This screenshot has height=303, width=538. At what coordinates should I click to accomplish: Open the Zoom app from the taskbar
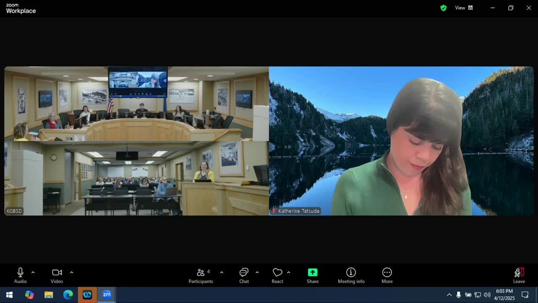[x=106, y=295]
